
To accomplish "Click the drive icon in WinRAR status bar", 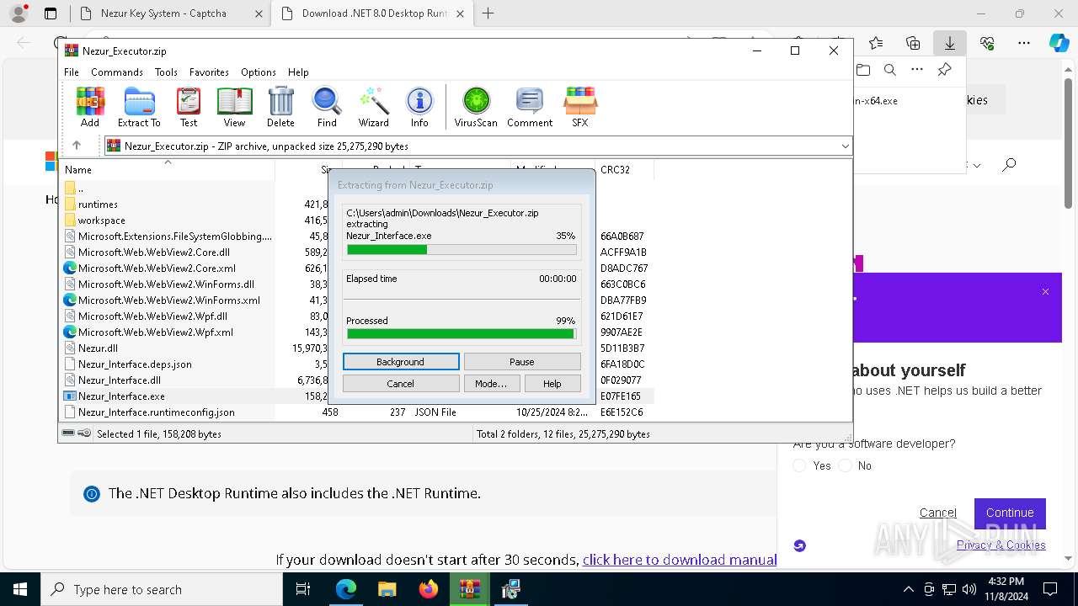I will (68, 433).
